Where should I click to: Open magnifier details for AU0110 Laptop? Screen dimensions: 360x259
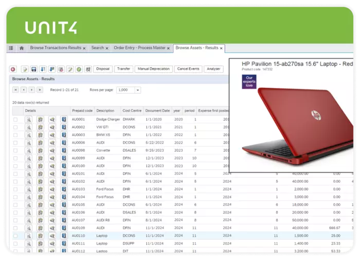point(29,236)
